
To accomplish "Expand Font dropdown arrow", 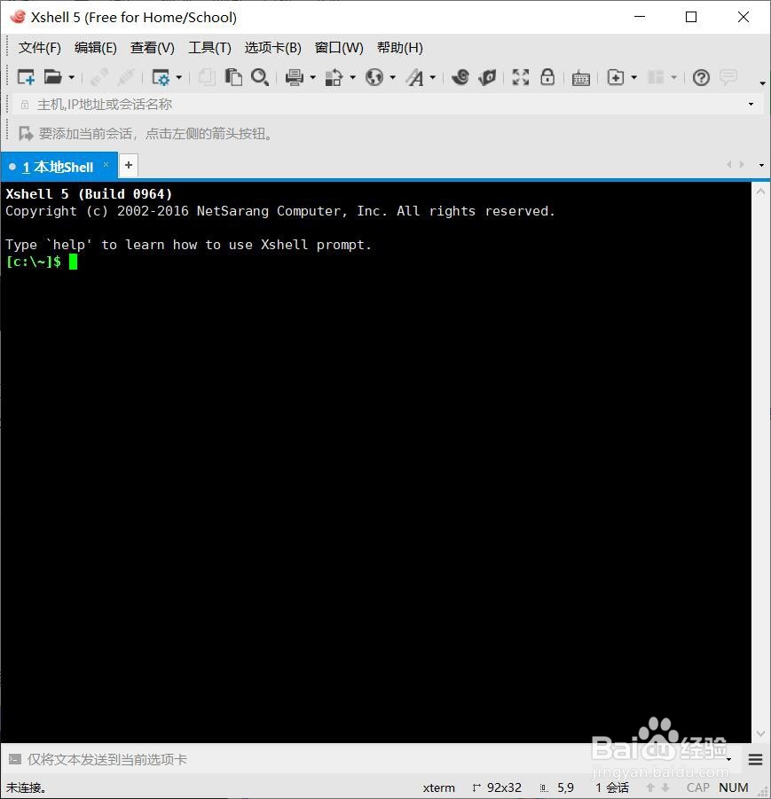I will [432, 77].
